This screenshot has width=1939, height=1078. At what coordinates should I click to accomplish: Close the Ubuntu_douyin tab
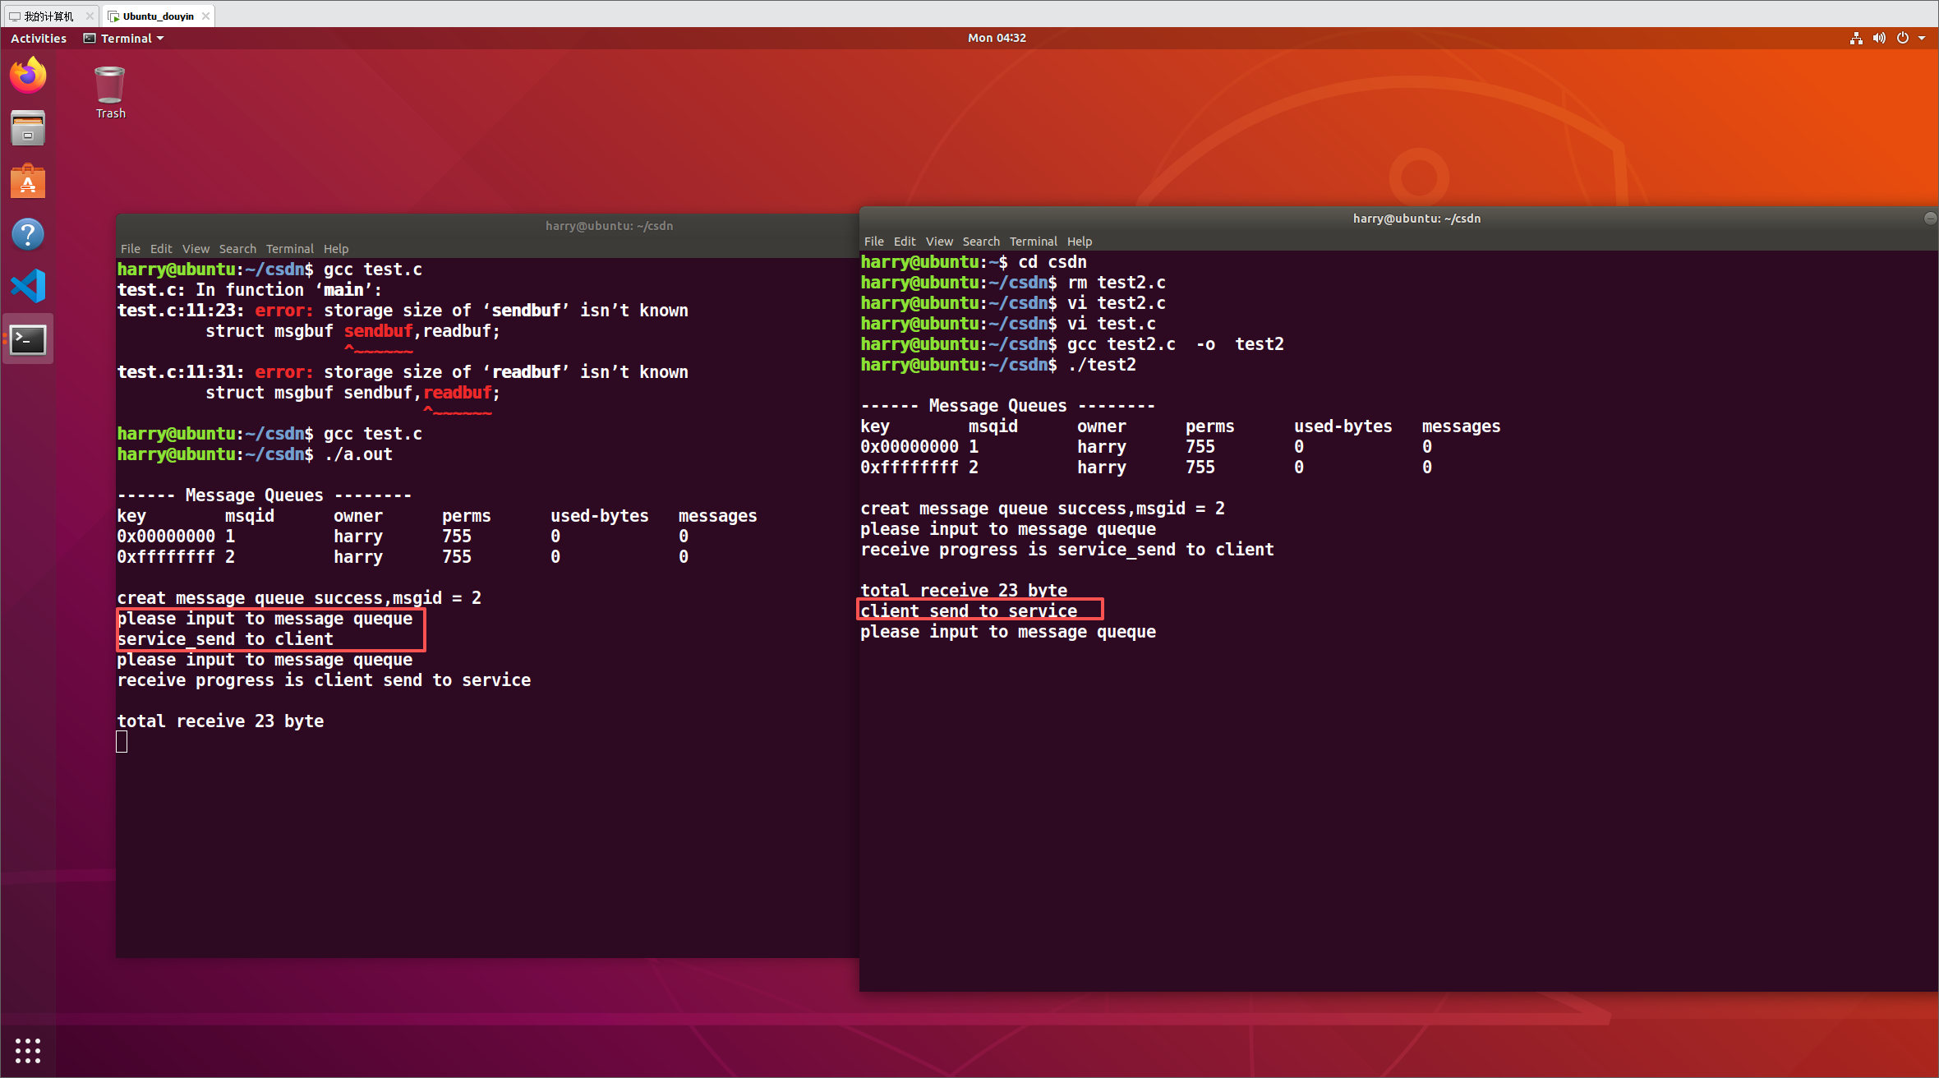tap(205, 16)
